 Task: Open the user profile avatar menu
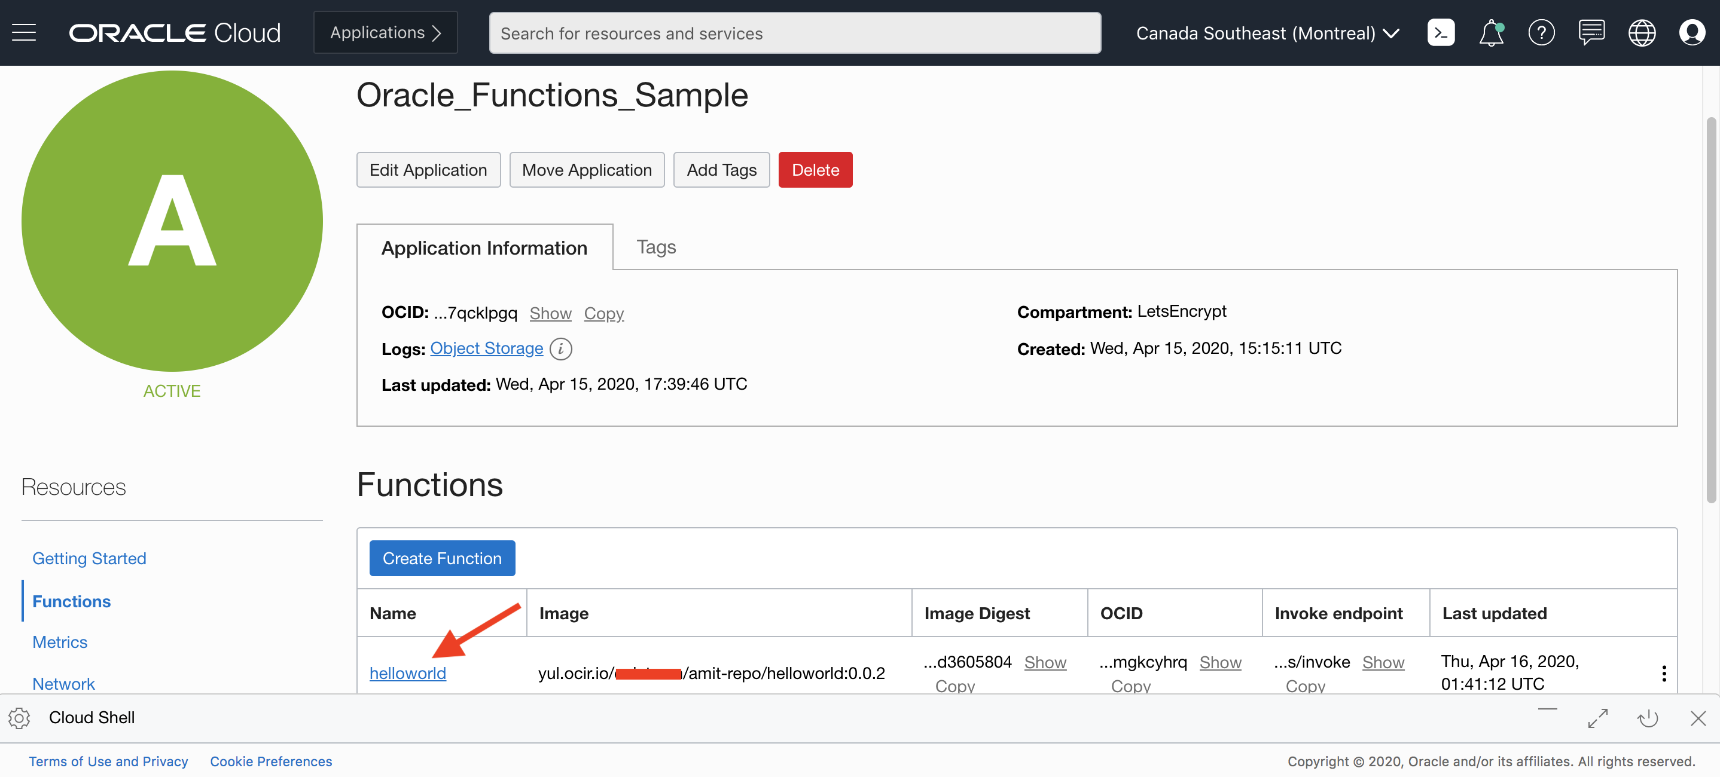1691,33
